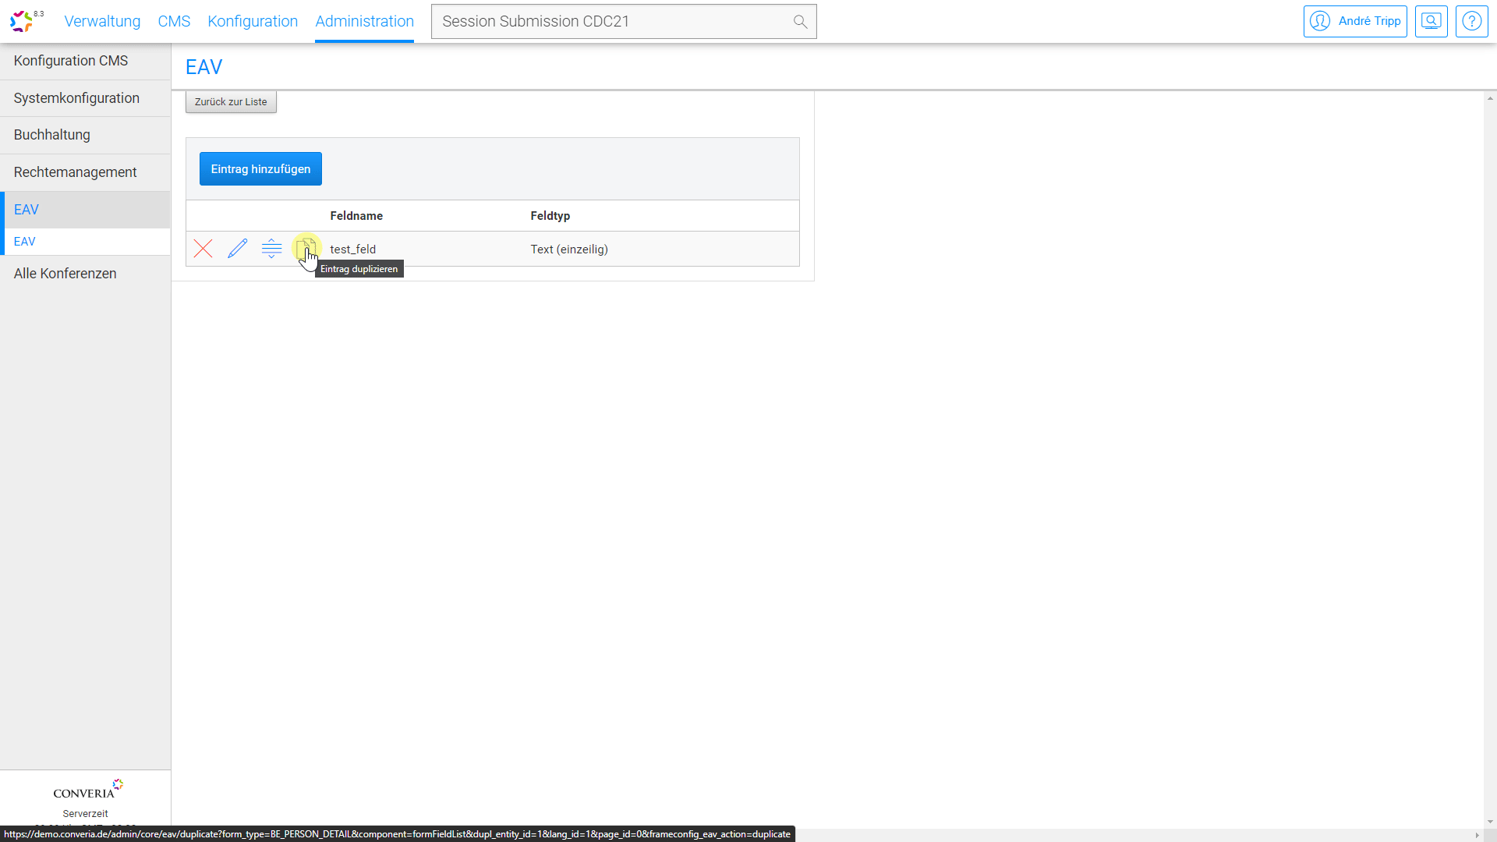
Task: Open the Verwaltung menu
Action: coord(102,22)
